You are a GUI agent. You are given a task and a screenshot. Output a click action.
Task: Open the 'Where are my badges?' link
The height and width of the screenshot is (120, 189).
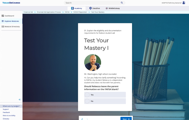(11, 106)
